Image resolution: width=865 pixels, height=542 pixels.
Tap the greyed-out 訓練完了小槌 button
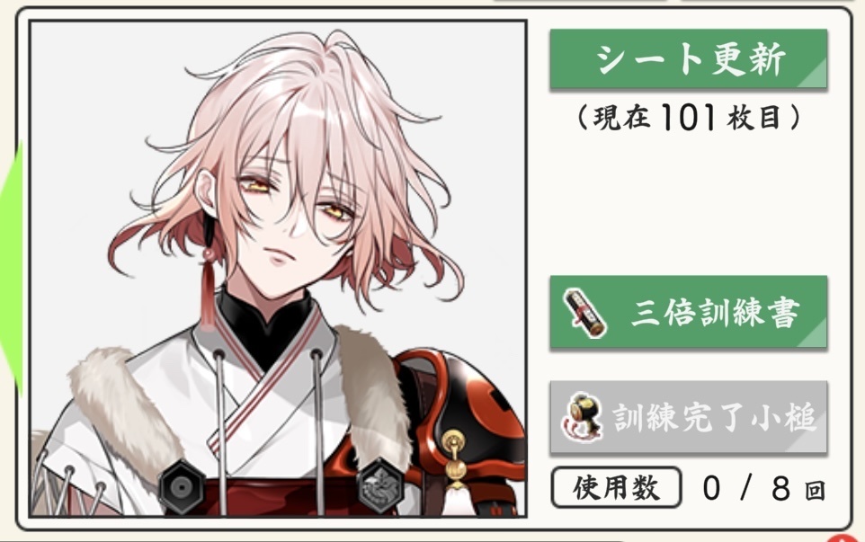689,417
